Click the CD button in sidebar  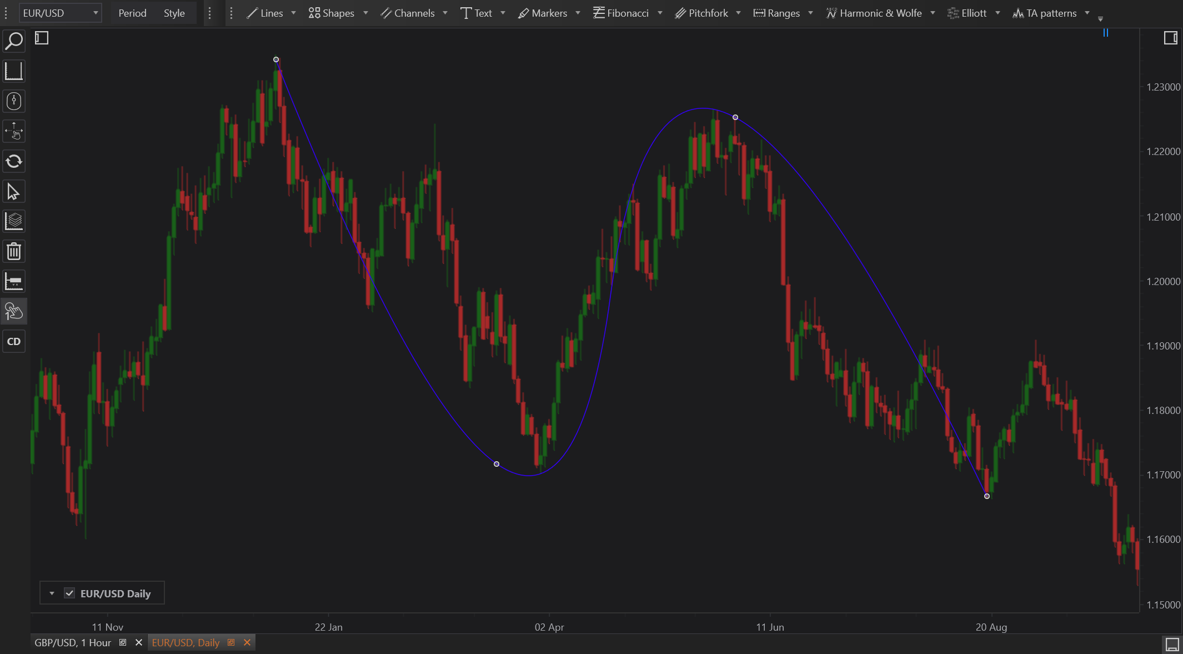[x=14, y=342]
